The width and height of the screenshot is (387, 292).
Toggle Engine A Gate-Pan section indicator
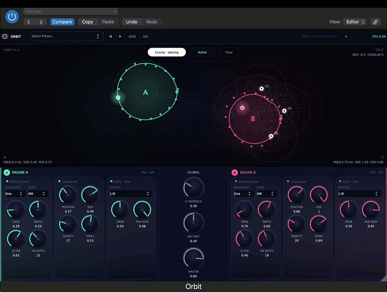[111, 181]
